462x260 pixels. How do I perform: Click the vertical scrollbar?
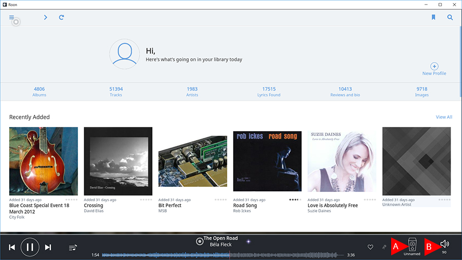coord(460,61)
